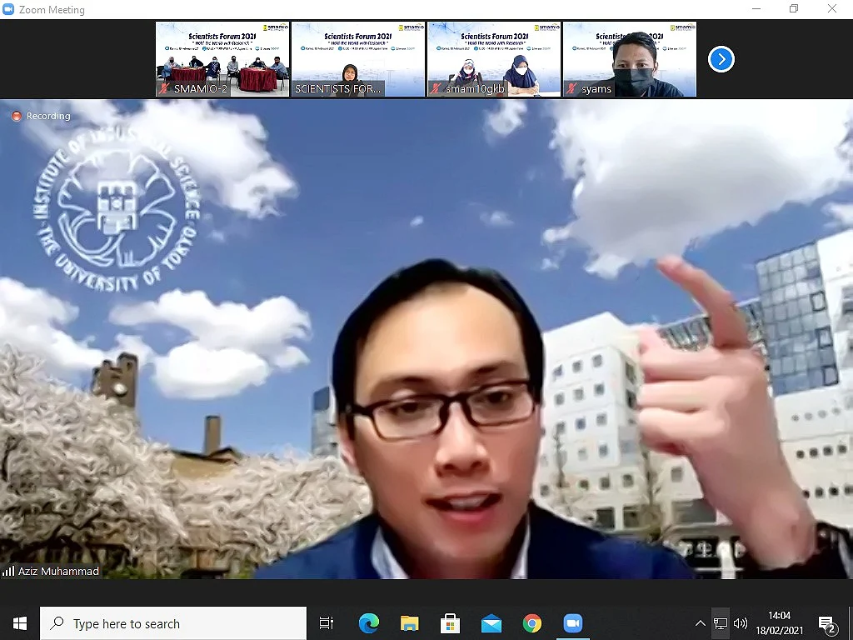Launch Microsoft Edge from the taskbar
The width and height of the screenshot is (853, 640).
click(368, 623)
